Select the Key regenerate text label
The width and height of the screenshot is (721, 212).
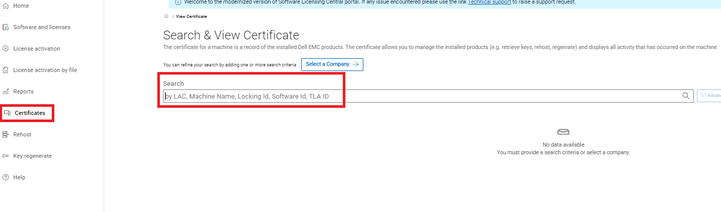click(x=32, y=156)
